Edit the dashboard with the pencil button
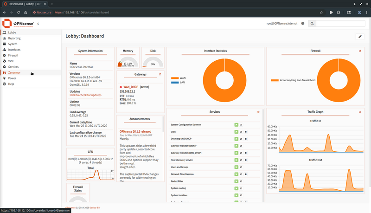The width and height of the screenshot is (371, 213). tap(360, 37)
